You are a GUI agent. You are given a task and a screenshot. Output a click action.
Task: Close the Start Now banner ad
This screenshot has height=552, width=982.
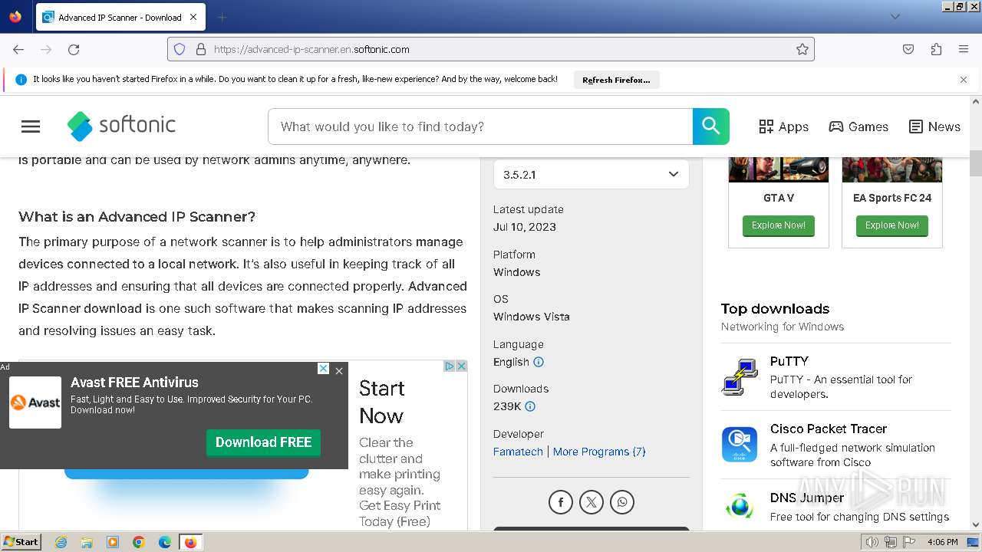[462, 366]
